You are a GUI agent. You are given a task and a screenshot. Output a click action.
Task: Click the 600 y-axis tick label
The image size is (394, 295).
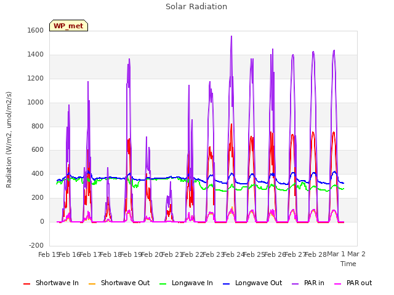pos(38,150)
